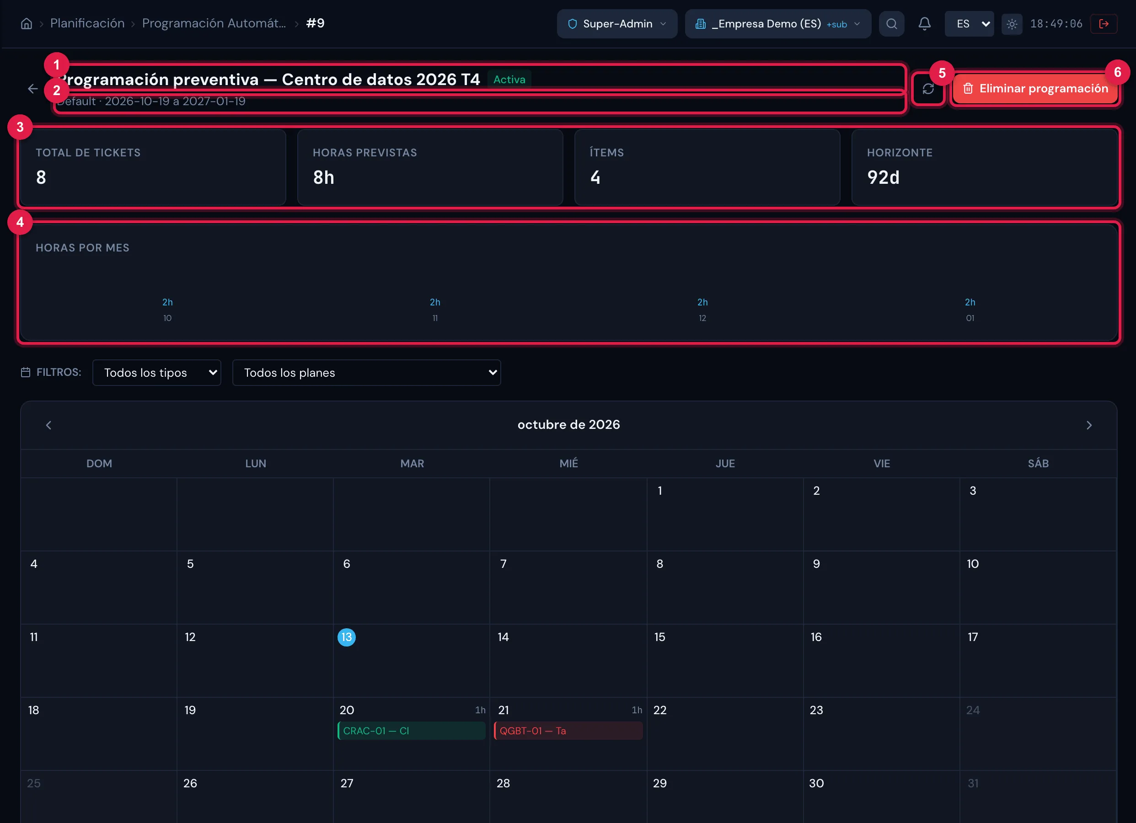Click the +sub tag on company selector
1136x823 pixels.
[836, 24]
